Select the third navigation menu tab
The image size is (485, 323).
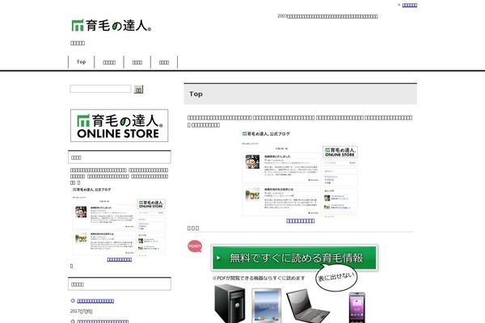137,62
